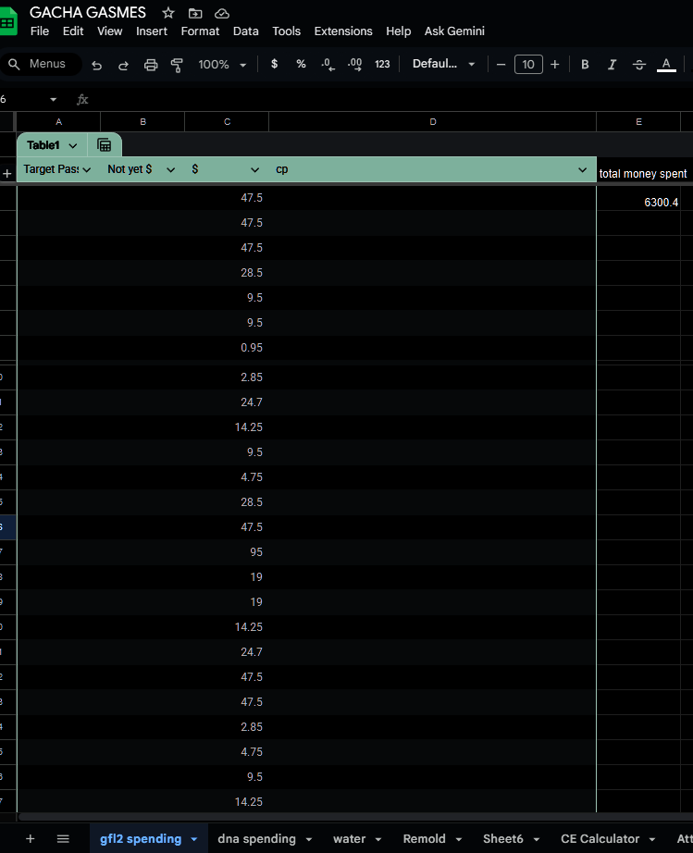Select column D header
693x853 pixels.
pyautogui.click(x=432, y=122)
